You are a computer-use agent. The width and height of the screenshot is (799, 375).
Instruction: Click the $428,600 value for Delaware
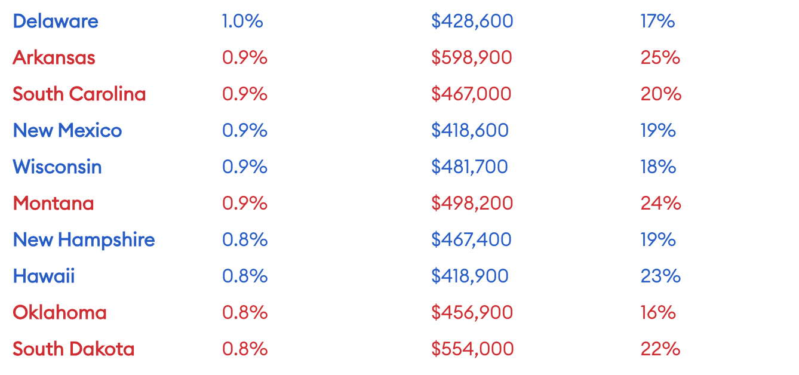coord(472,21)
